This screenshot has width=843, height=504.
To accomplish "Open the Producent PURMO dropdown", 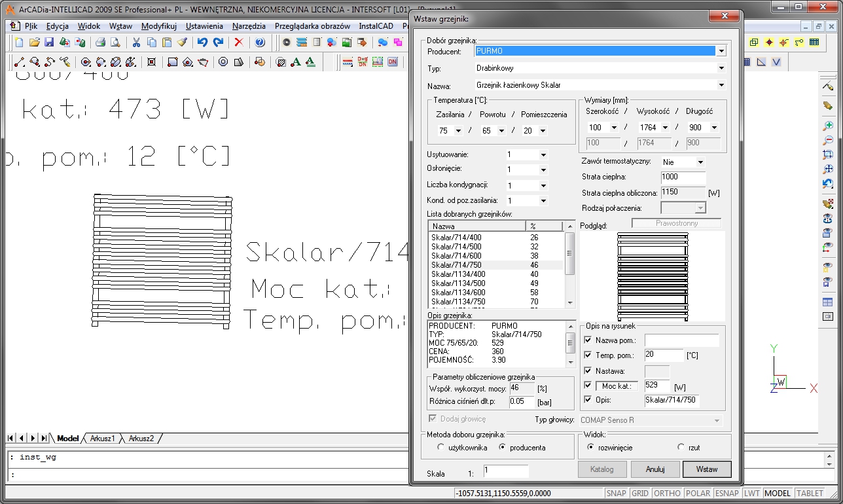I will (721, 50).
